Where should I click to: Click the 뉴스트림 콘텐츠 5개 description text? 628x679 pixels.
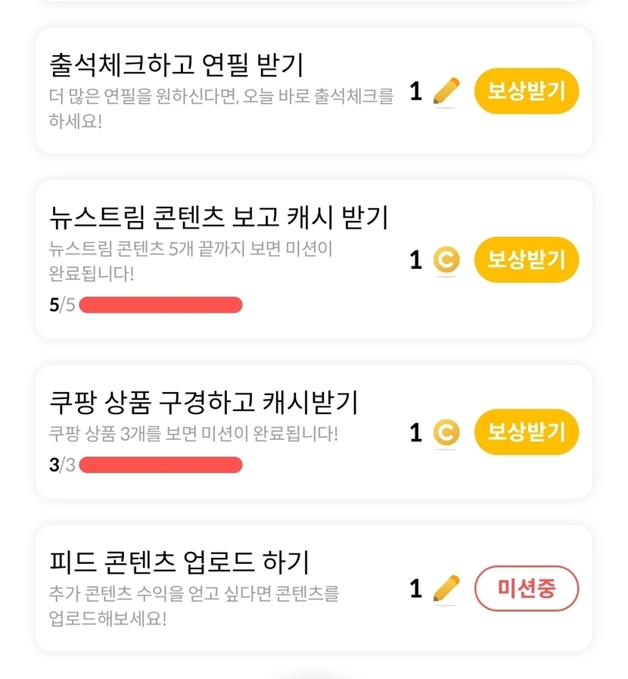pyautogui.click(x=190, y=259)
